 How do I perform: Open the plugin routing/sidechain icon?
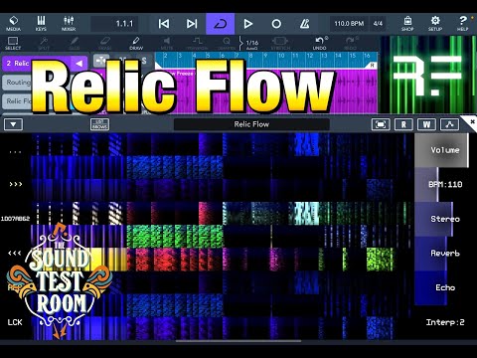pos(449,124)
